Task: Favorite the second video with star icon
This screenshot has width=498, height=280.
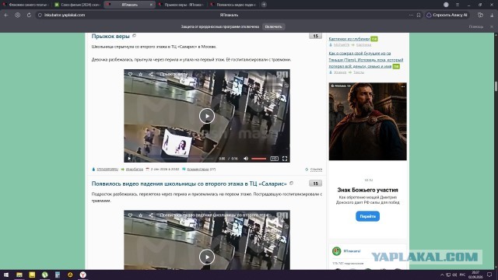Action: tap(140, 215)
